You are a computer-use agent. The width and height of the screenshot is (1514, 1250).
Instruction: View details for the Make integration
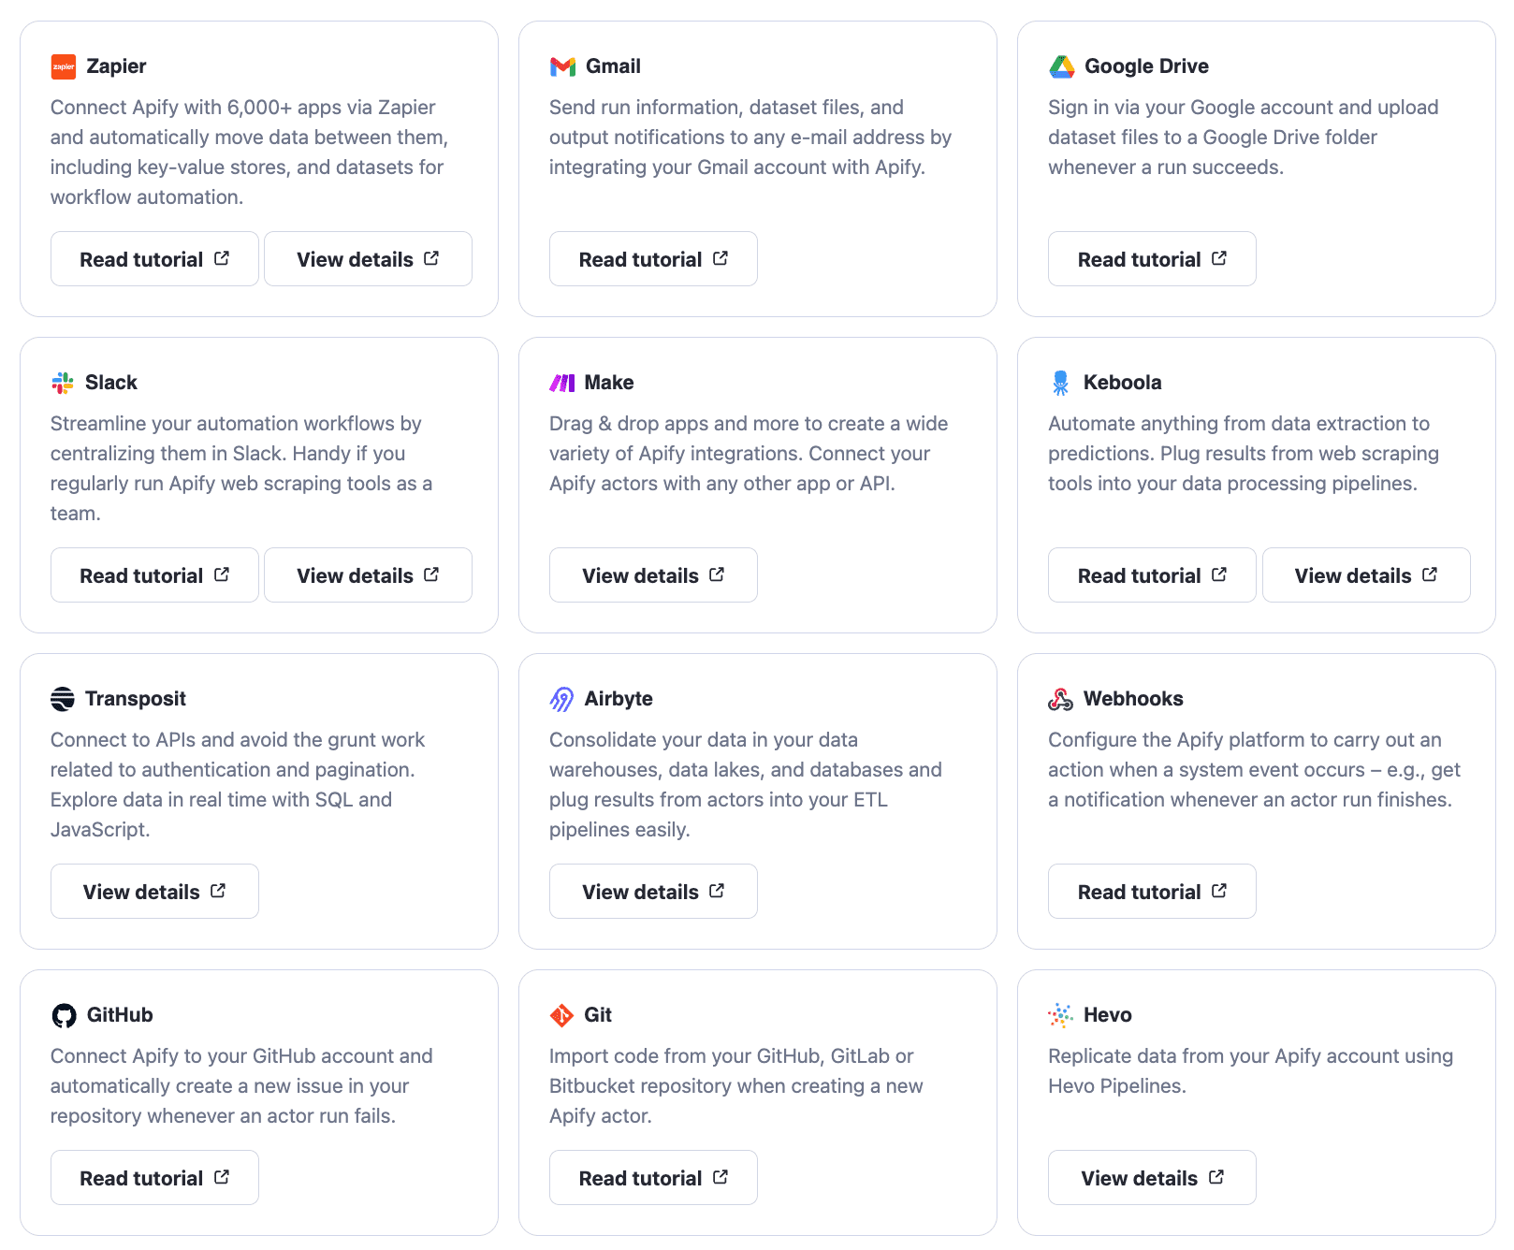point(652,574)
